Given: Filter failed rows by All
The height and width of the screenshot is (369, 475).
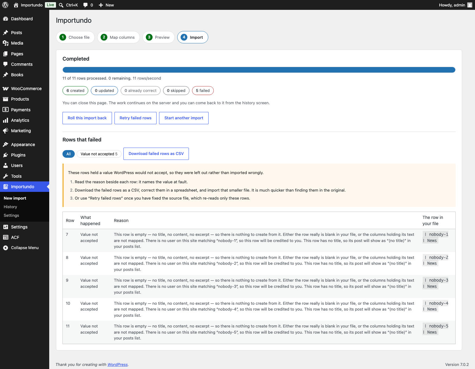Looking at the screenshot, I should (69, 154).
